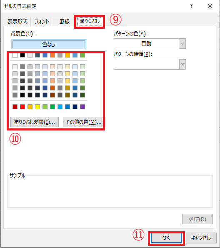The image size is (220, 248).
Task: Select the light blue standard color
Action: pos(60,107)
